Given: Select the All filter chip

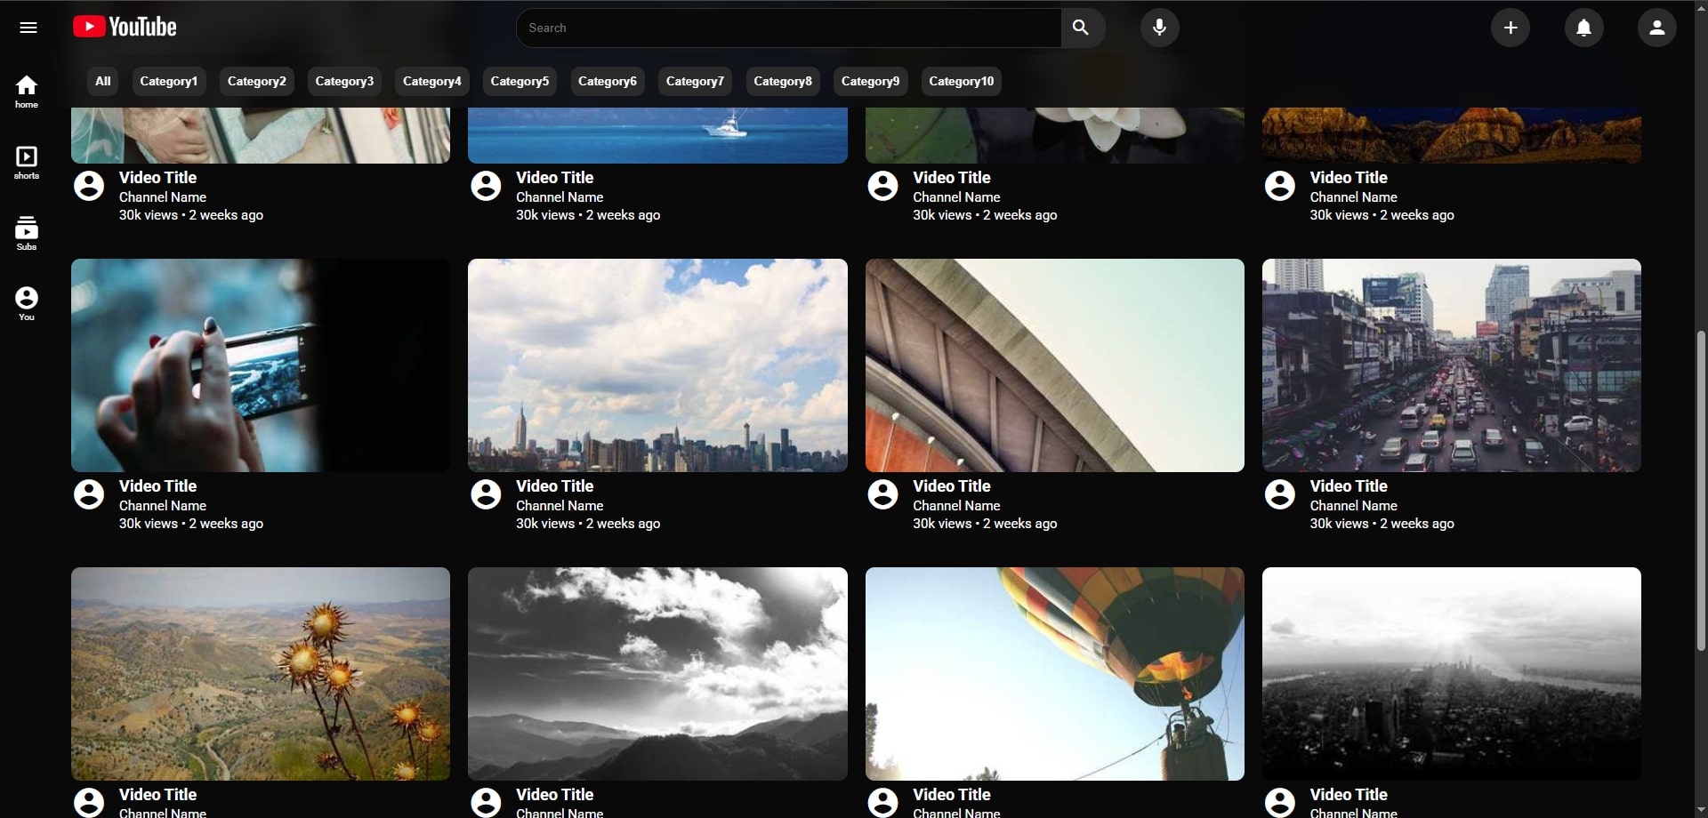Looking at the screenshot, I should (103, 81).
